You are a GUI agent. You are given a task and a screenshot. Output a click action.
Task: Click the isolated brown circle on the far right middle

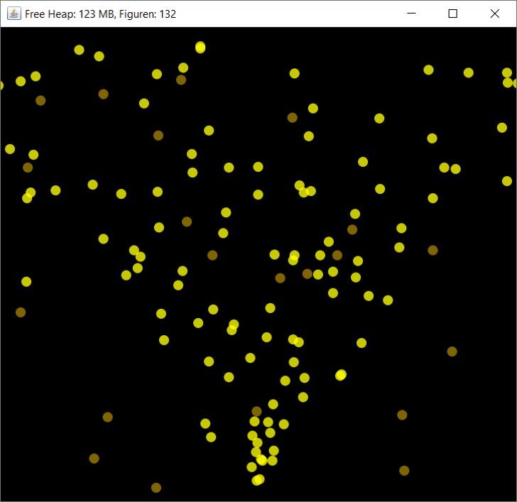coord(452,351)
